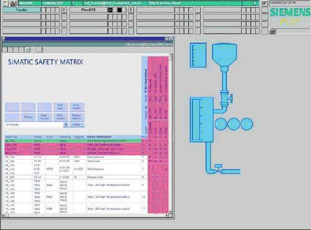Click the small arrow button right of PlantESD row

click(131, 9)
